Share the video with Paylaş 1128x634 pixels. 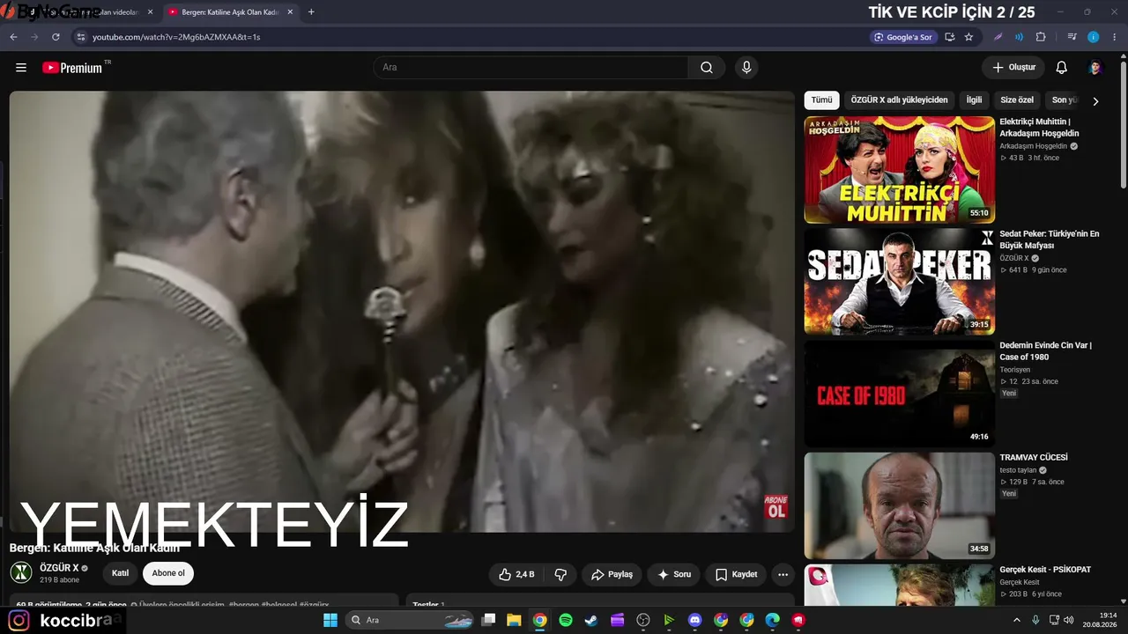(x=612, y=574)
